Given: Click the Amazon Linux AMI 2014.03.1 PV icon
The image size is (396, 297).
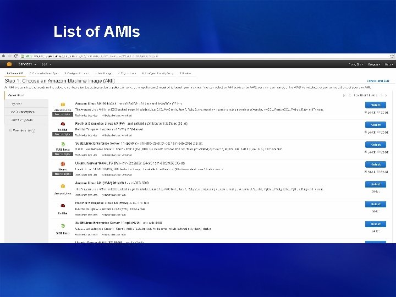Looking at the screenshot, I should [63, 105].
